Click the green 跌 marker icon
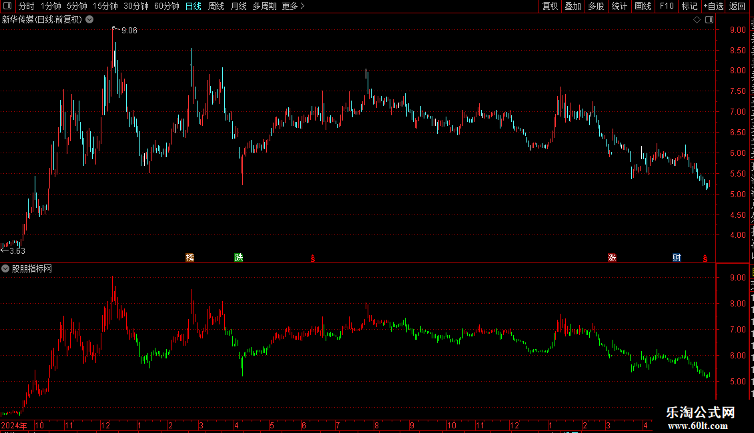The image size is (754, 433). tap(238, 258)
